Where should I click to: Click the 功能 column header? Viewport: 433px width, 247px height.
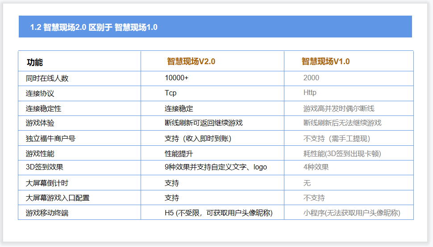click(x=35, y=62)
